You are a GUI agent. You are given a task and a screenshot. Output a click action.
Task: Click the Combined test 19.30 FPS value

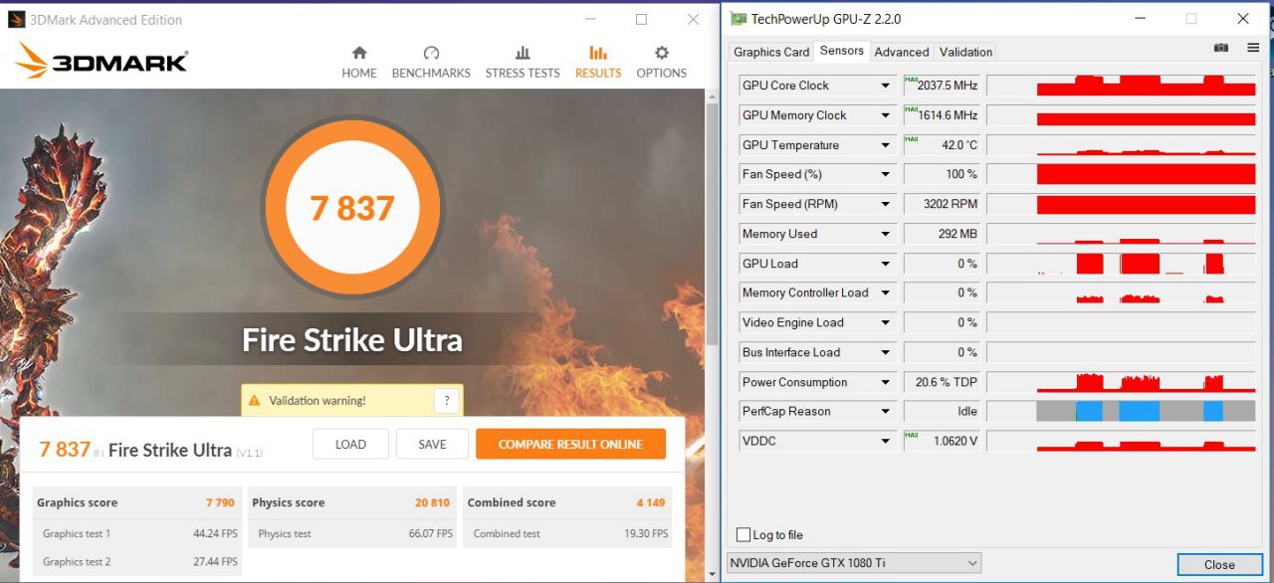[x=646, y=533]
